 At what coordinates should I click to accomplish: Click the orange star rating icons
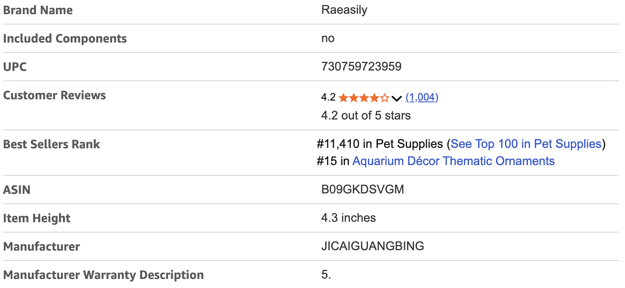point(364,98)
